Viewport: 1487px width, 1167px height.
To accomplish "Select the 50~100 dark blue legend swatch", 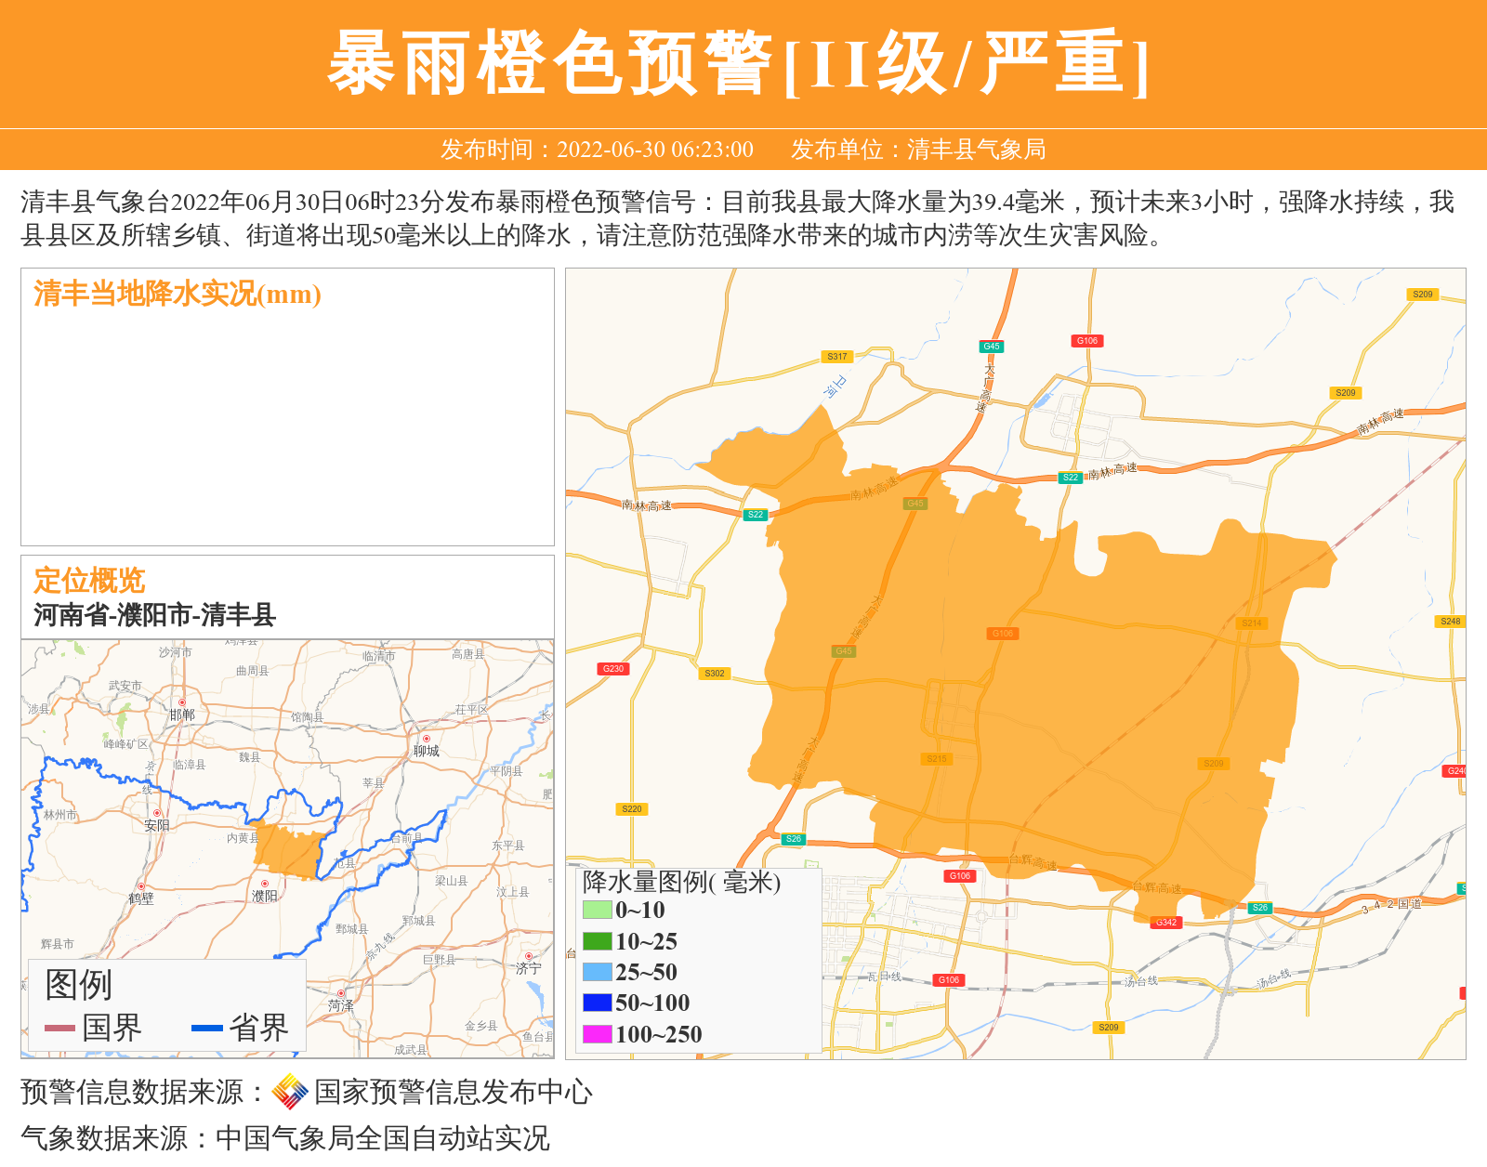I will click(597, 1003).
